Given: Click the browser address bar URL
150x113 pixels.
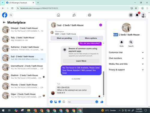Looking at the screenshot, I should click(x=39, y=8).
